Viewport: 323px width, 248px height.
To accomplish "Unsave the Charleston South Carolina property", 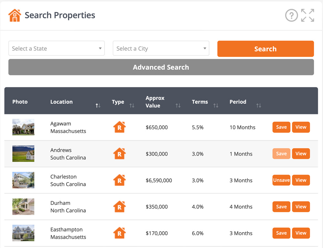I will [281, 180].
